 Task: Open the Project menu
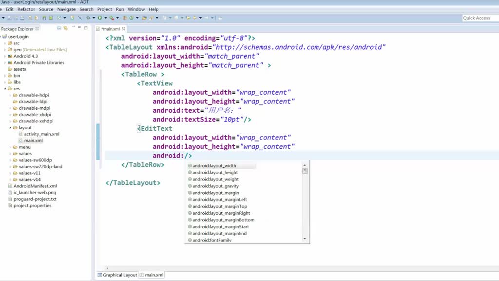(x=104, y=9)
